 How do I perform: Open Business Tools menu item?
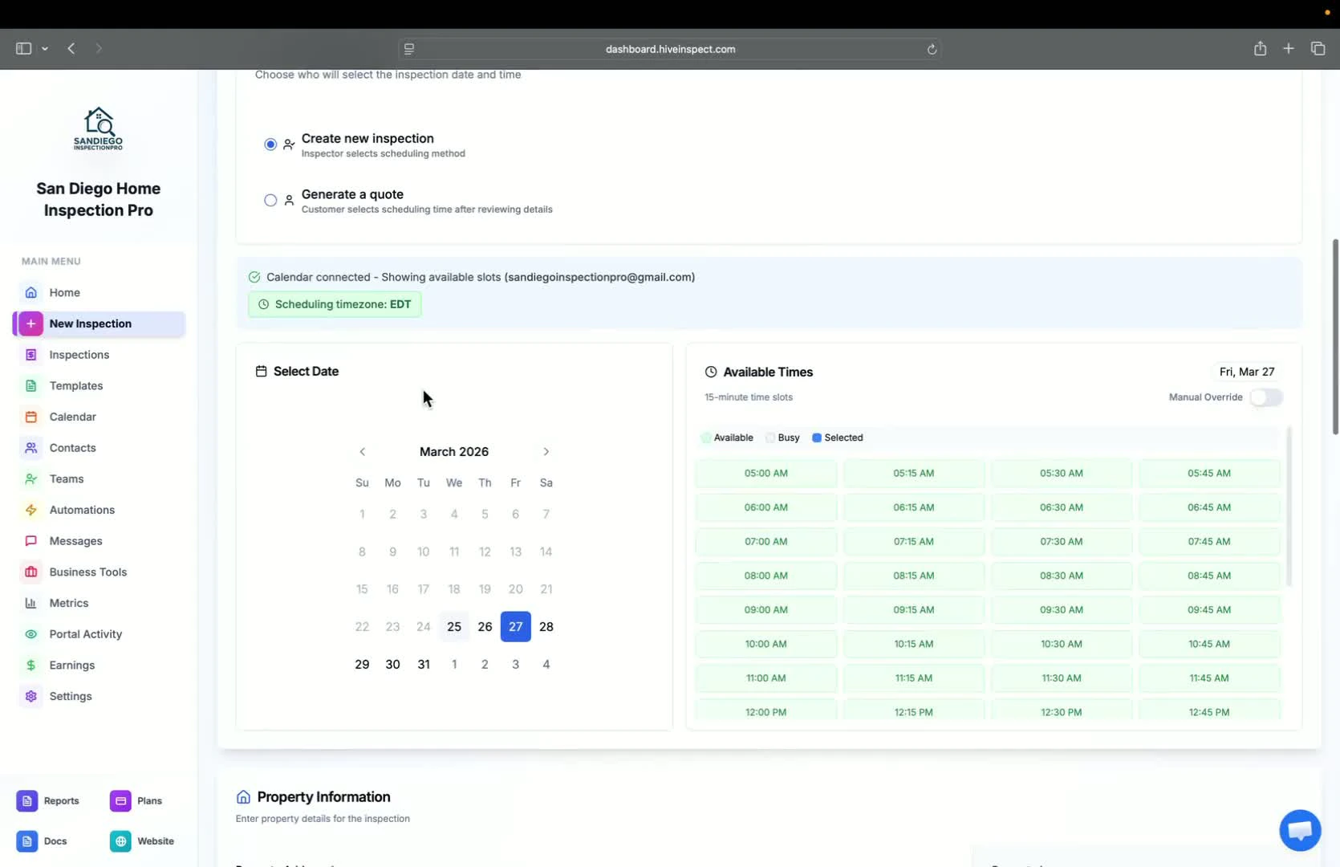[88, 572]
